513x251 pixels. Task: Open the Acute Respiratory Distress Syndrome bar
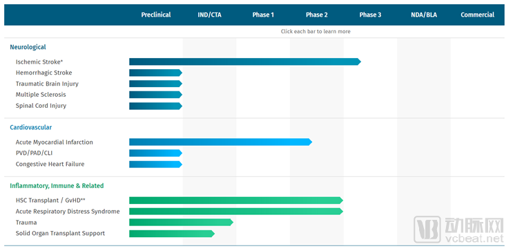[236, 212]
